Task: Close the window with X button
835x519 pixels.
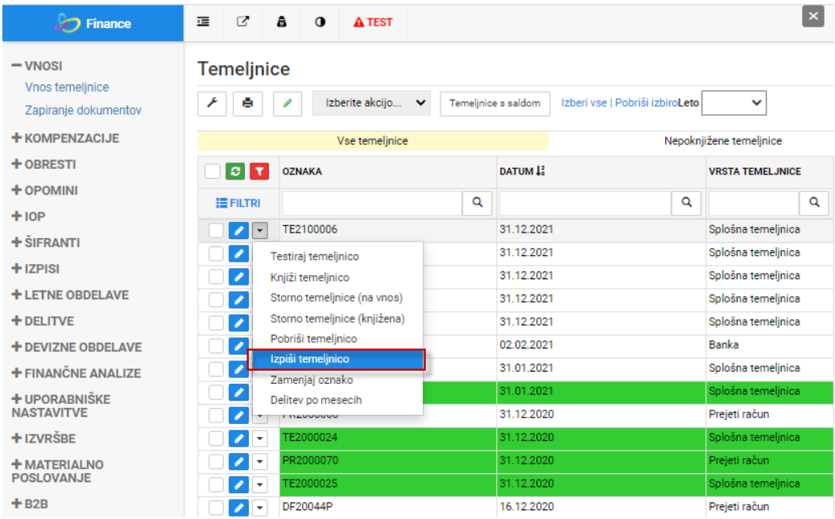Action: click(x=812, y=17)
